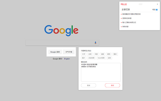Select the 点击效果 issue type tag

click(x=91, y=58)
